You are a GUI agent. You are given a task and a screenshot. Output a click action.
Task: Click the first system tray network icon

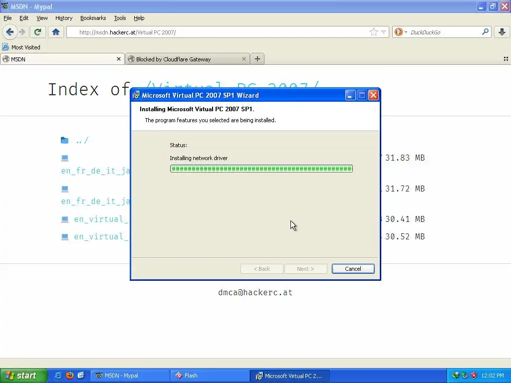[x=456, y=376]
